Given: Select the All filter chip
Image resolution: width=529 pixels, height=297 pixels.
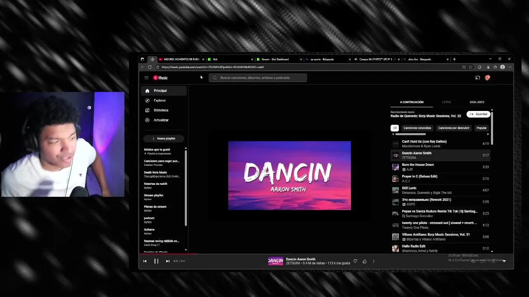Looking at the screenshot, I should (x=395, y=128).
